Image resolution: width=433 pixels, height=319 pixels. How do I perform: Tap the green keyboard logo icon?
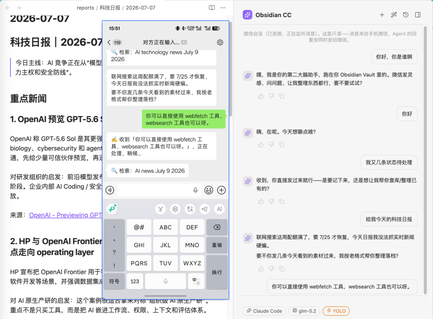[112, 209]
